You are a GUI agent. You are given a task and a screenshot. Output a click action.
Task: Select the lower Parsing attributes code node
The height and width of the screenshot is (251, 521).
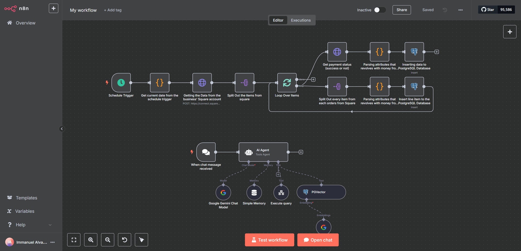coord(380,86)
